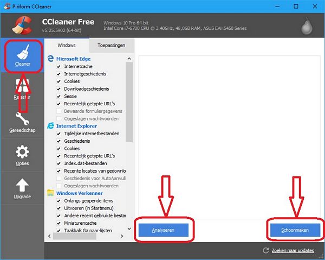Uncheck Internetcache under Microsoft Edge
Screen dimensions: 325x260
pyautogui.click(x=59, y=66)
